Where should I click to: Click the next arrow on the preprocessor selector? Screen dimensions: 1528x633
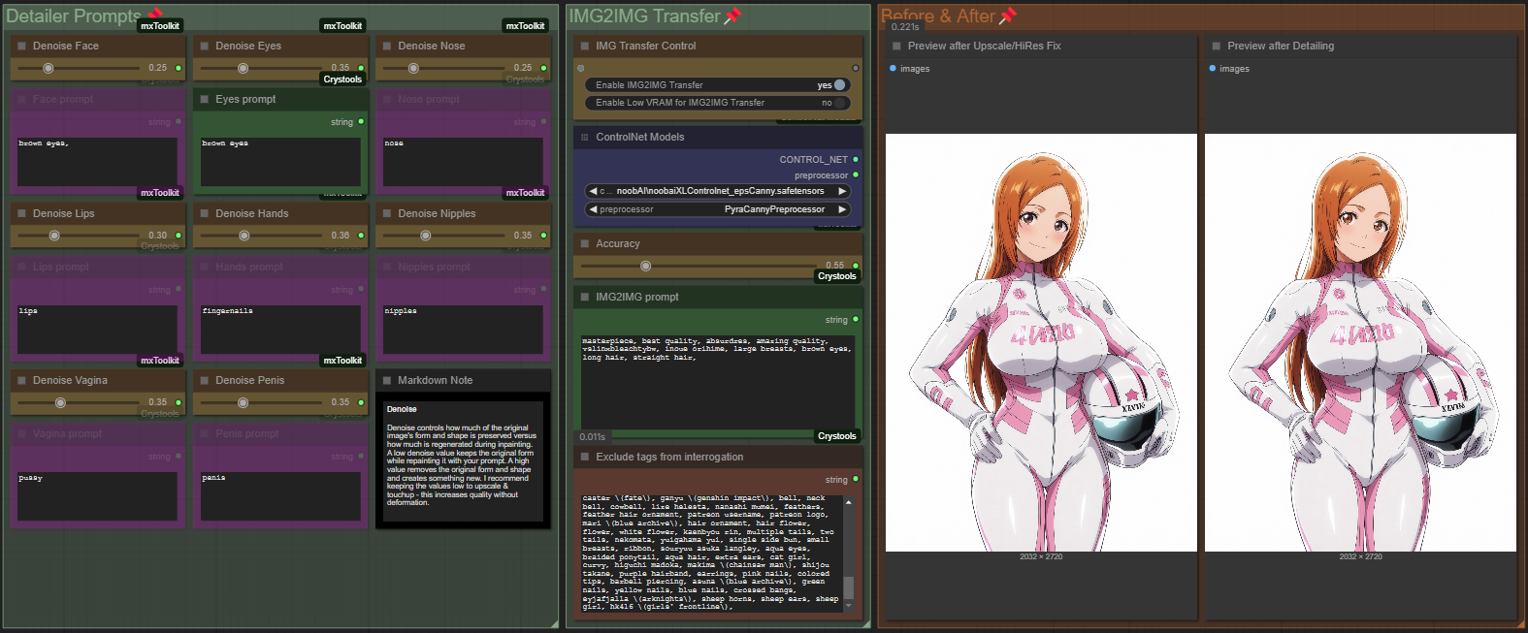pyautogui.click(x=842, y=209)
